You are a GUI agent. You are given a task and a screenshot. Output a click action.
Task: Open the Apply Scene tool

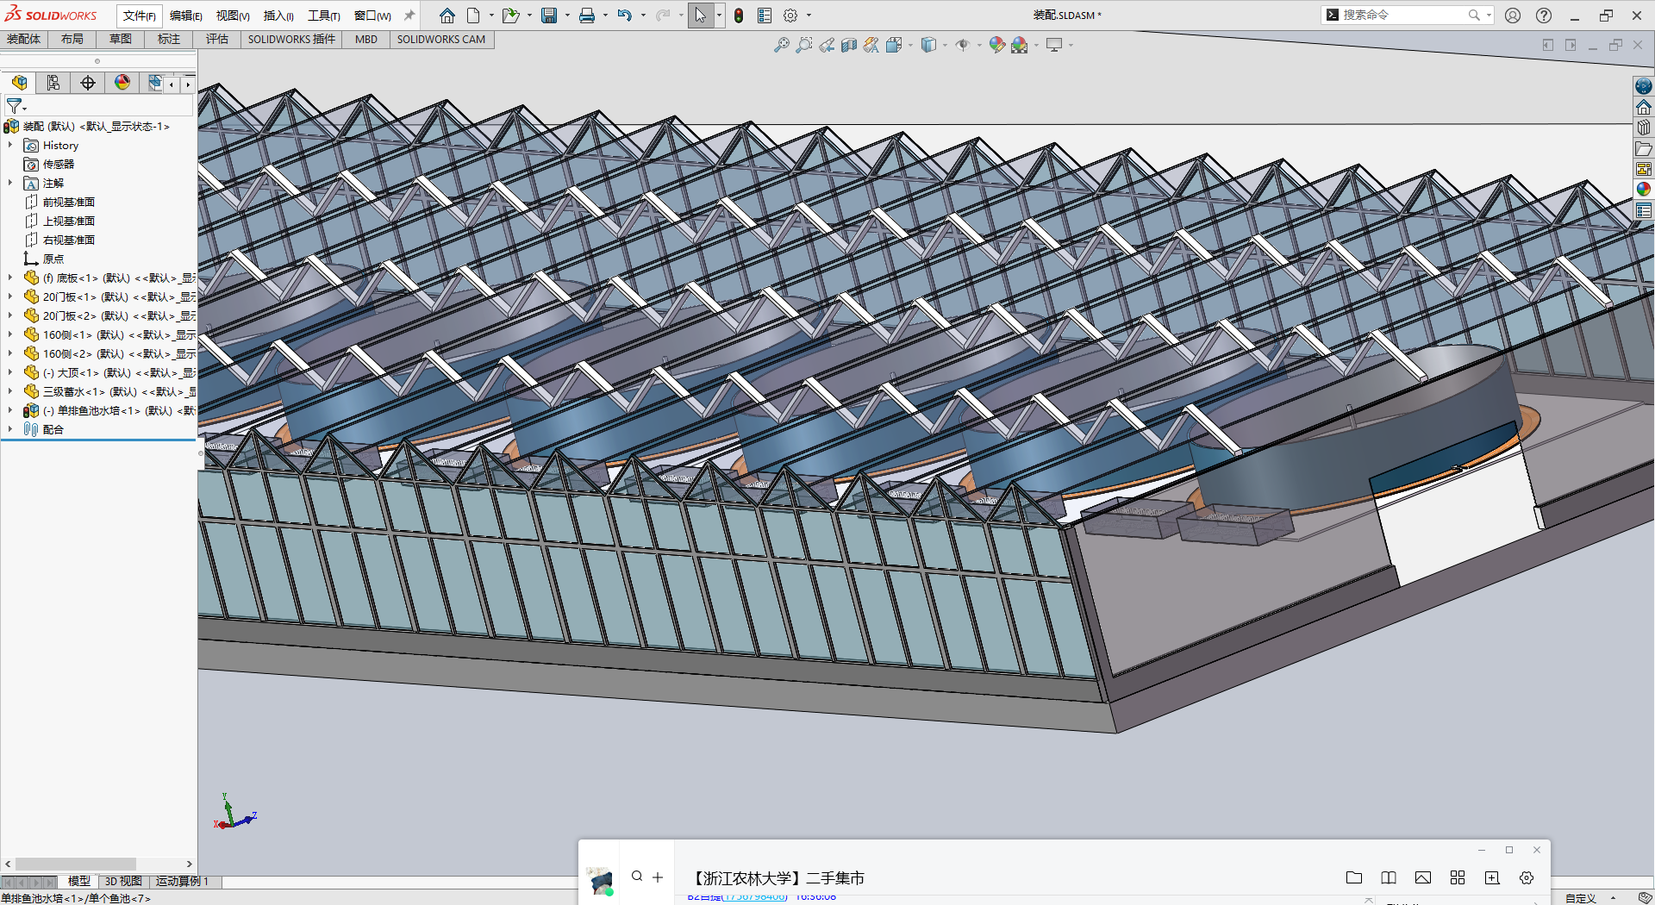1020,45
